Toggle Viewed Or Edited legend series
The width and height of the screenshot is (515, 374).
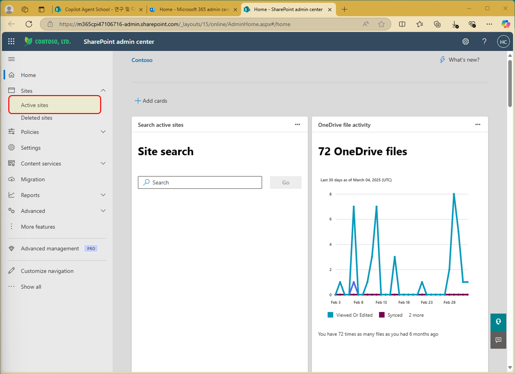tap(350, 315)
